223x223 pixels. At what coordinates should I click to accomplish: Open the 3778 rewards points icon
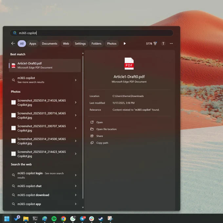pyautogui.click(x=151, y=43)
